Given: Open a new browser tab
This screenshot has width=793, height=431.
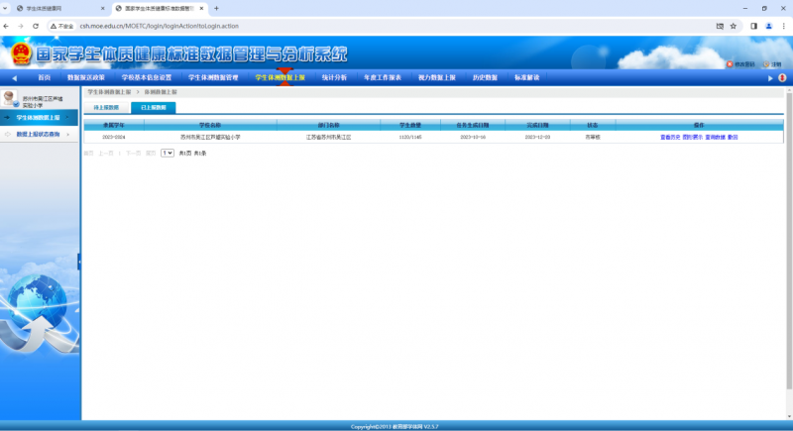Looking at the screenshot, I should (x=216, y=8).
